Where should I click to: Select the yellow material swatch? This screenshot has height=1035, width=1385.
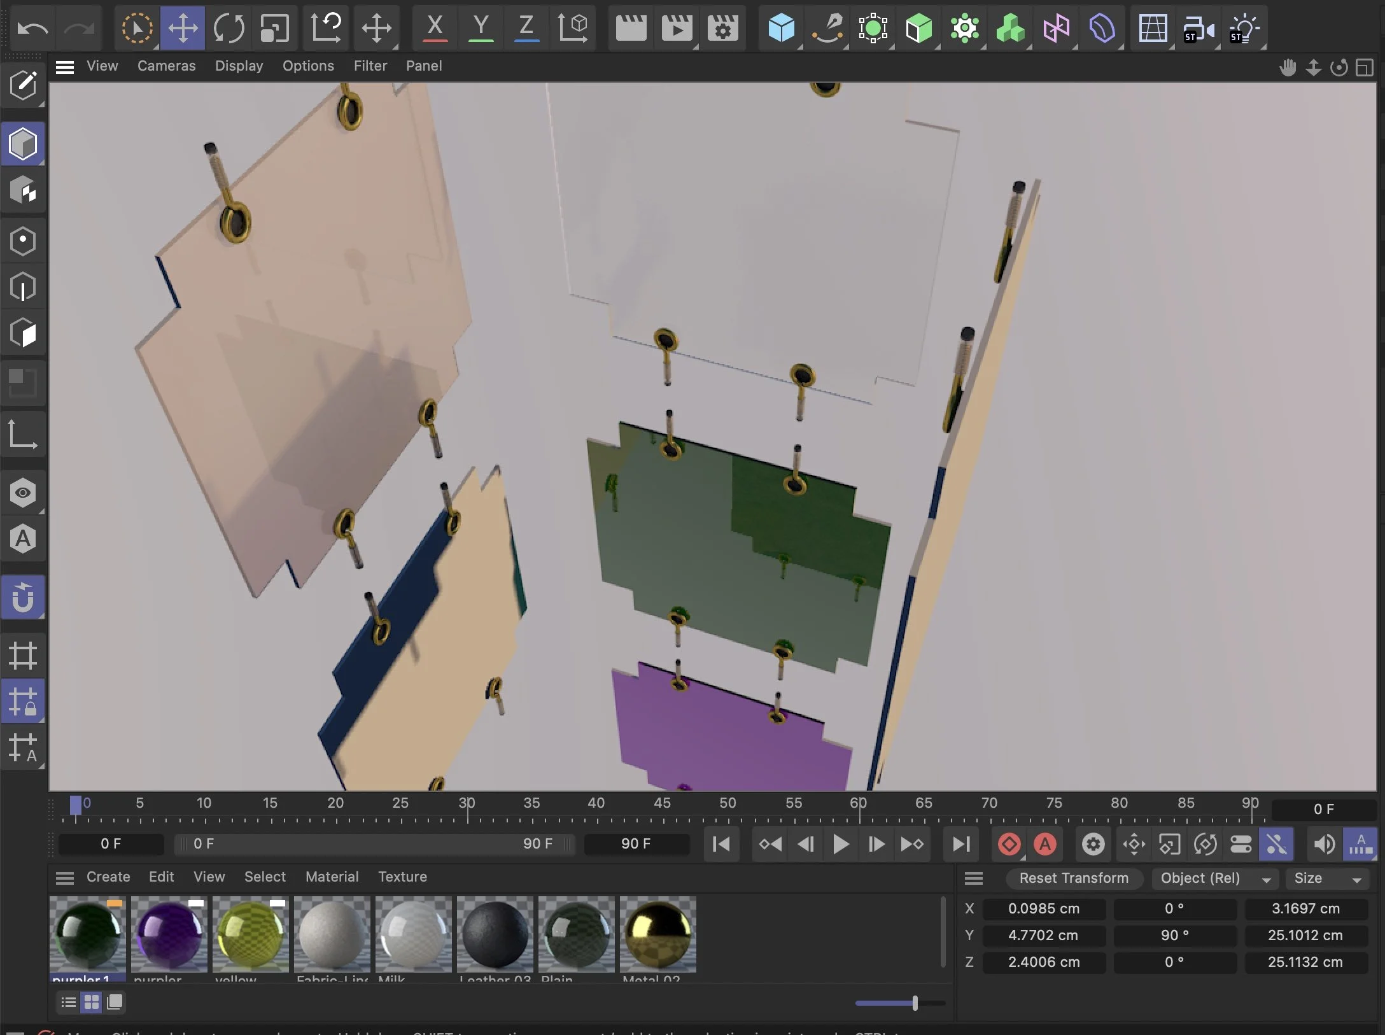251,934
